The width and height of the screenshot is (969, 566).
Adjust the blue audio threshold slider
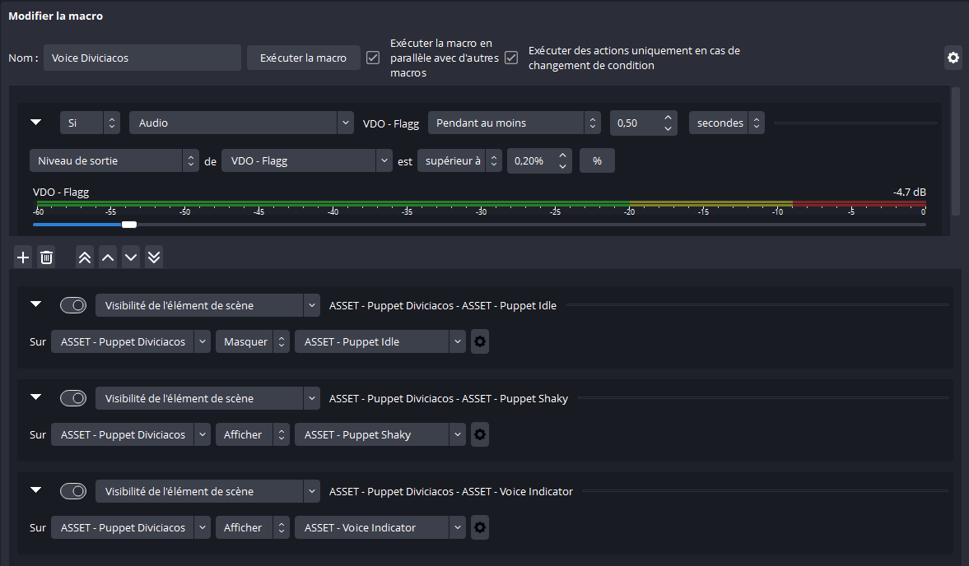(x=128, y=224)
